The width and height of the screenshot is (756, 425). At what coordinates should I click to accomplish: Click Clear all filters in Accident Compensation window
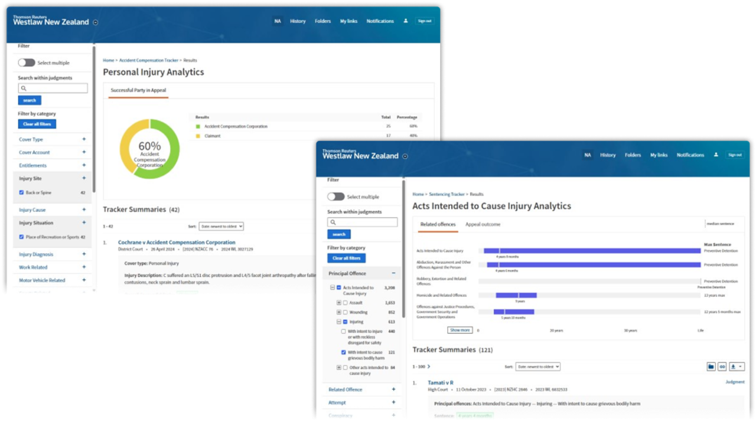pos(37,125)
